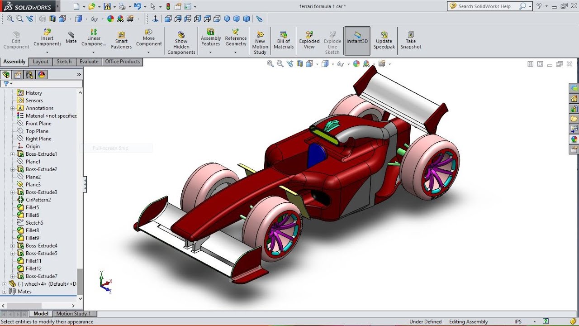Screen dimensions: 579x326
Task: Click the Rebuild traffic light icon
Action: tap(168, 6)
